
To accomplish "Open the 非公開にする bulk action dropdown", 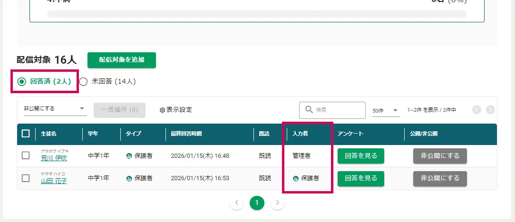I will tap(55, 109).
